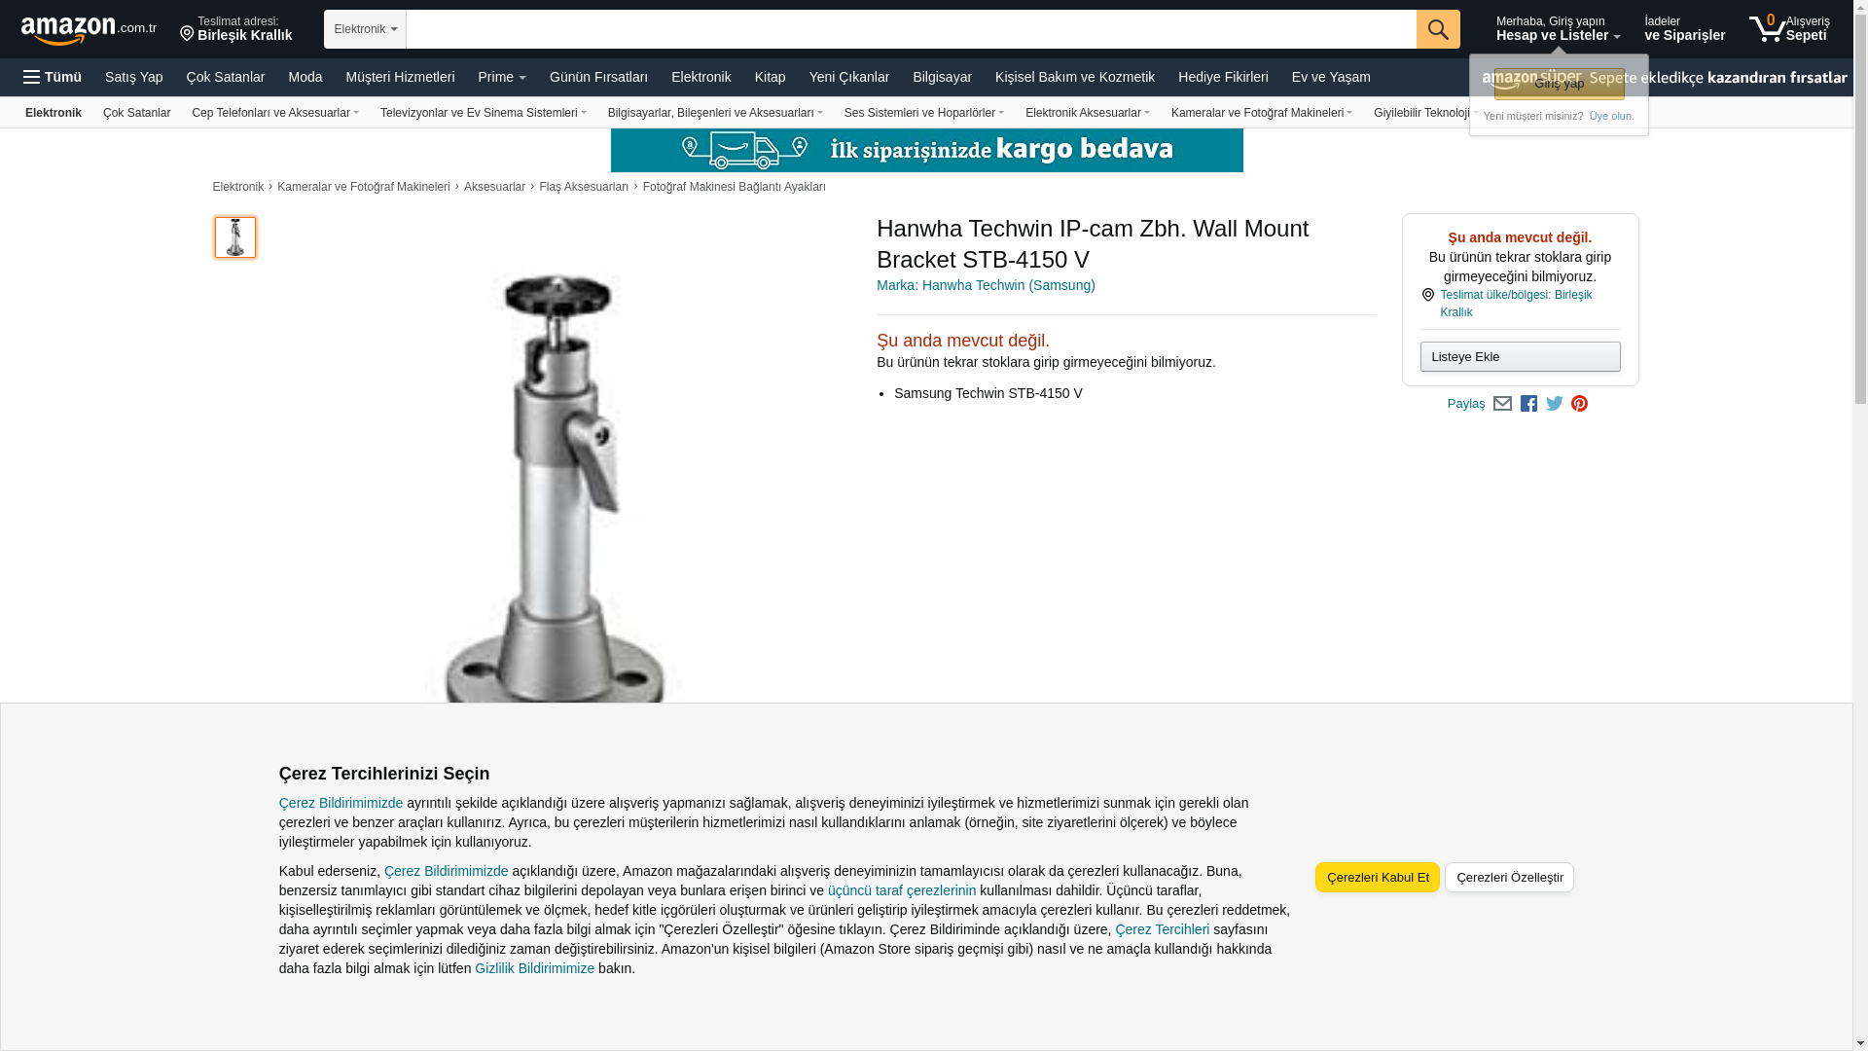
Task: Select the wall mount product thumbnail
Action: click(x=235, y=237)
